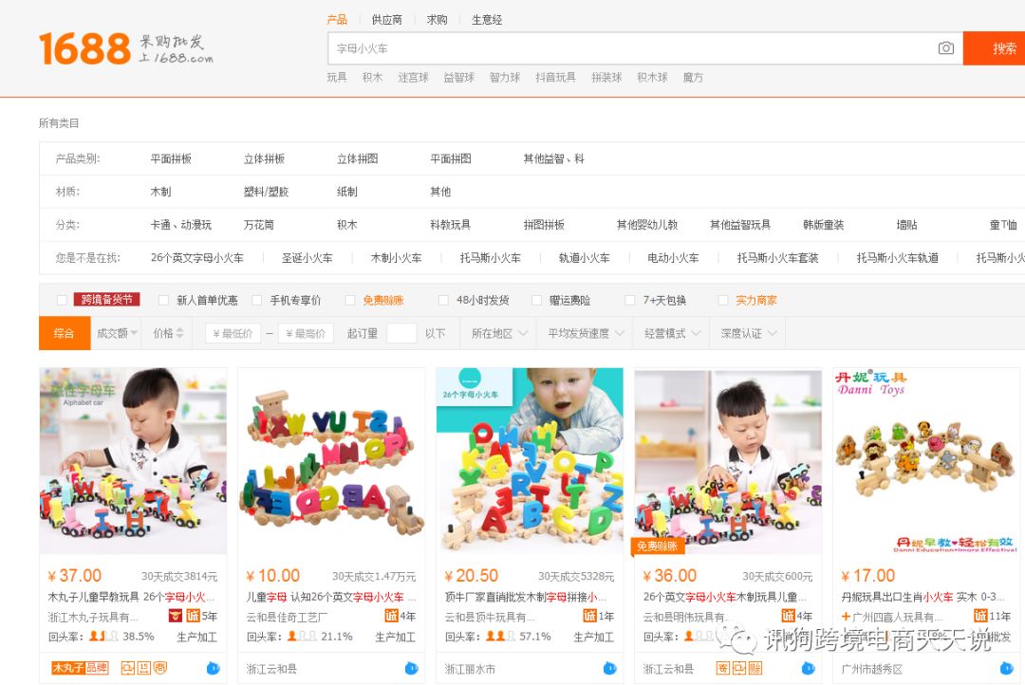
Task: Click the blue chat icon on the 木丸子 listing
Action: tap(214, 668)
